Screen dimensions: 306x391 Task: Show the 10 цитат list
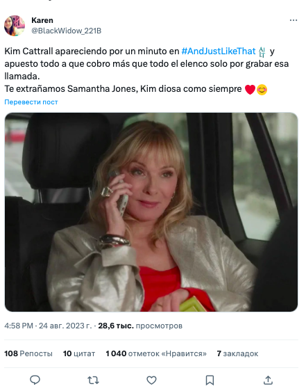coord(79,353)
